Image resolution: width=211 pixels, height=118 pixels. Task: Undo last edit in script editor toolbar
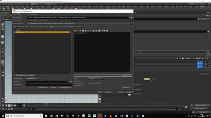(x=75, y=30)
